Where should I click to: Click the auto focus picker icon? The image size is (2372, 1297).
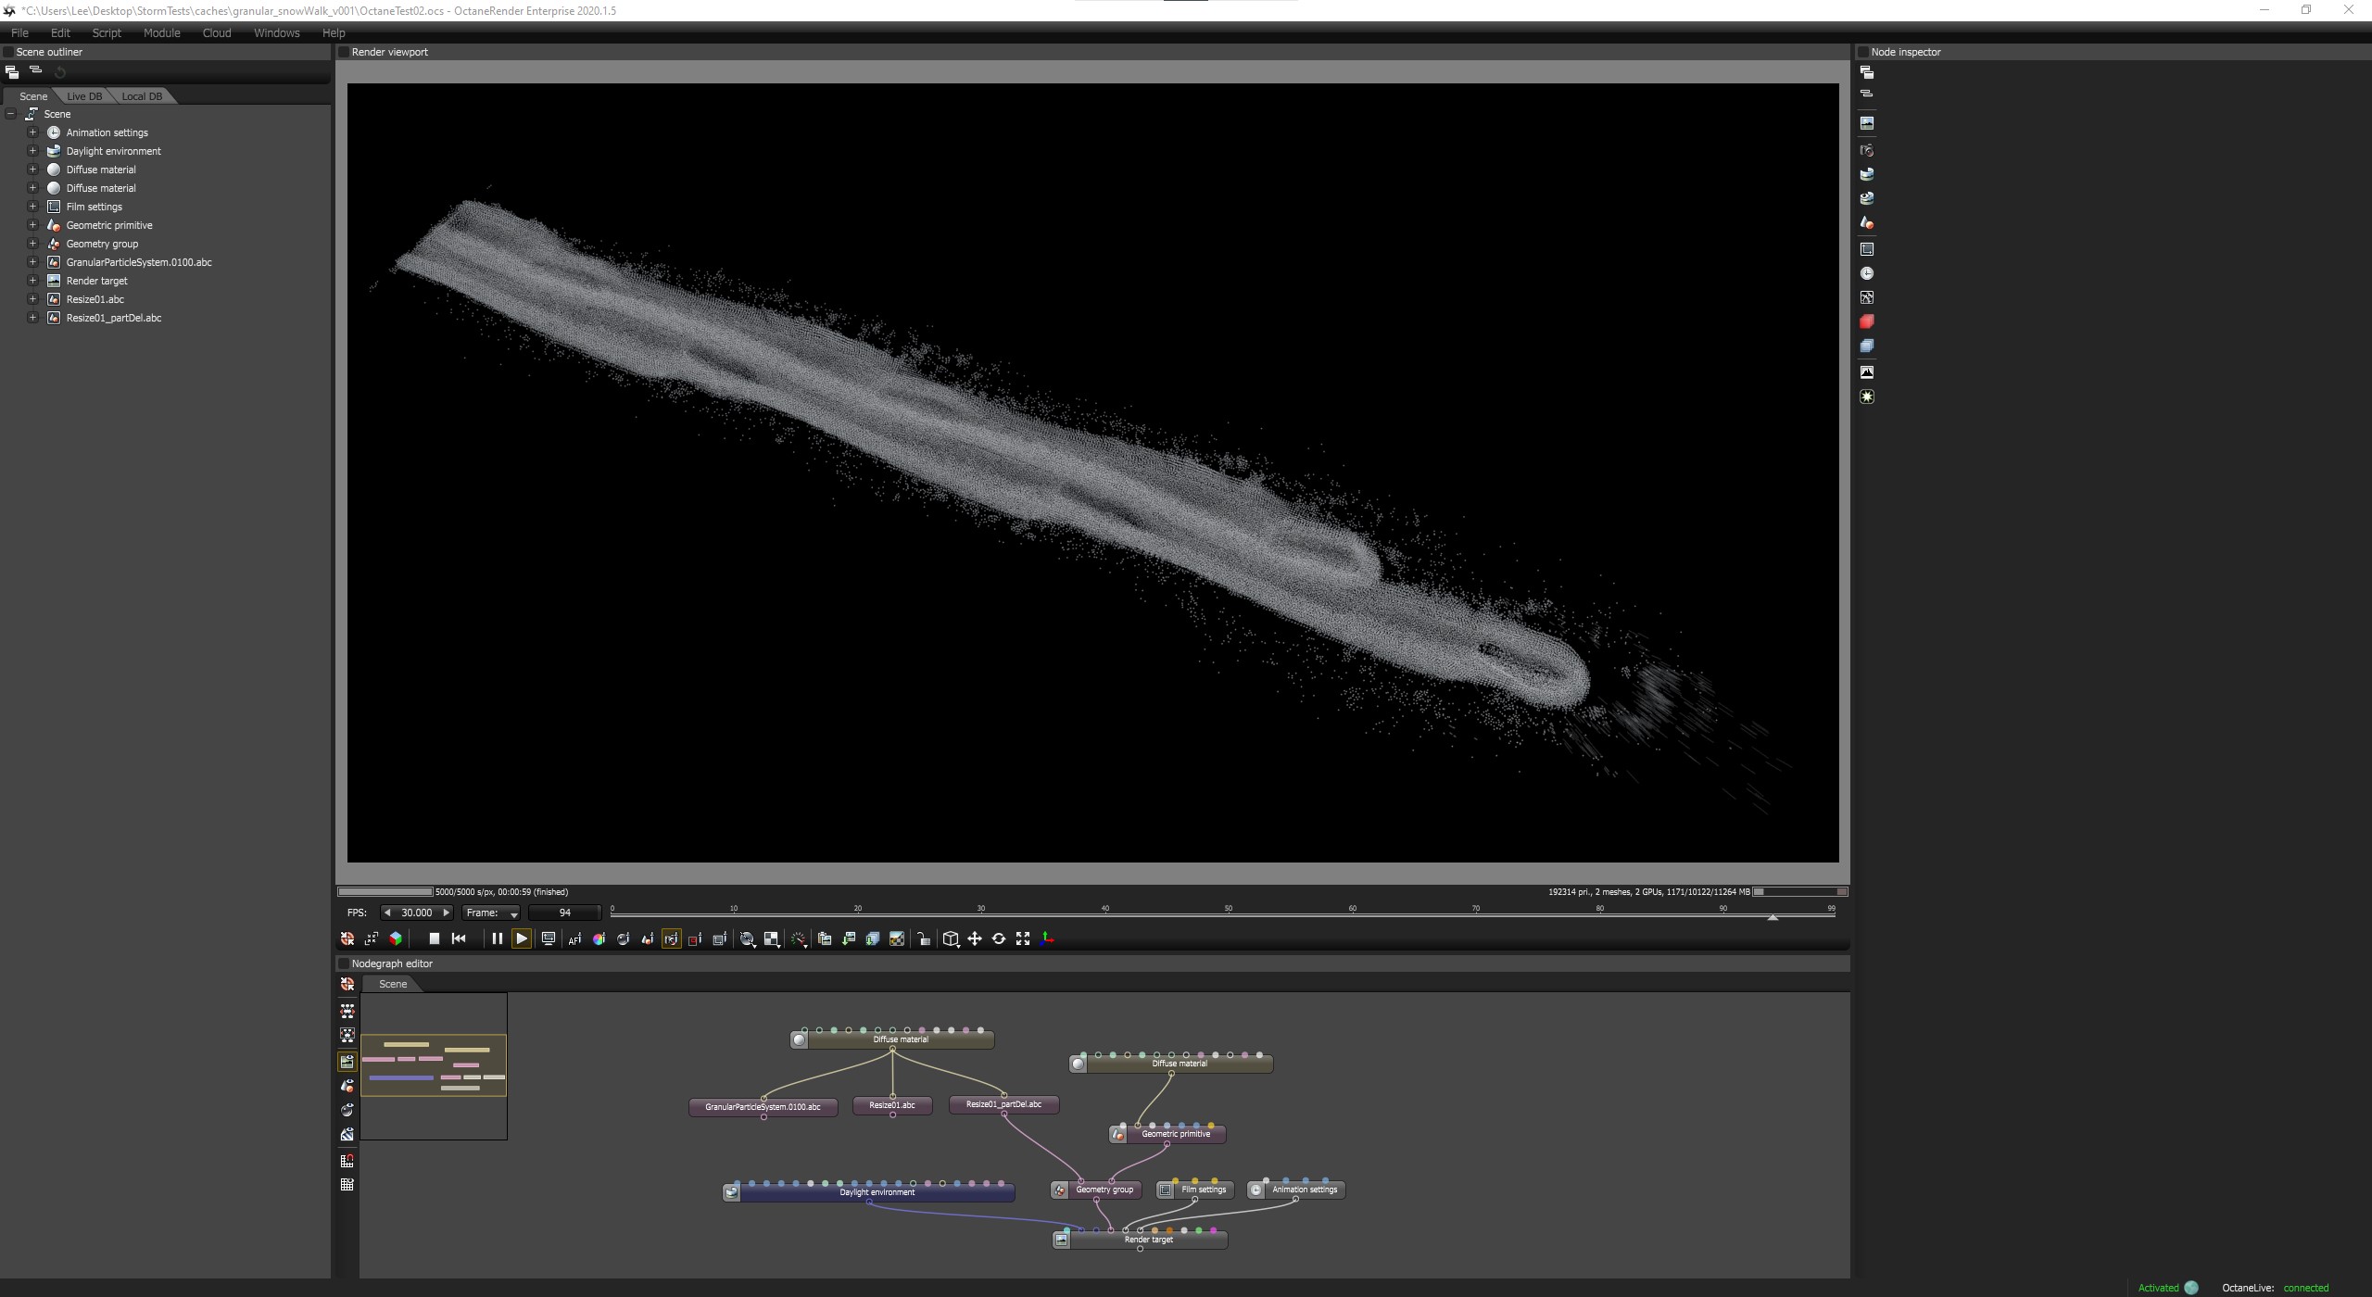tap(574, 938)
